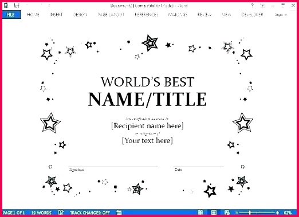Open the MAILINGS ribbon tab
Image resolution: width=299 pixels, height=217 pixels.
[178, 15]
